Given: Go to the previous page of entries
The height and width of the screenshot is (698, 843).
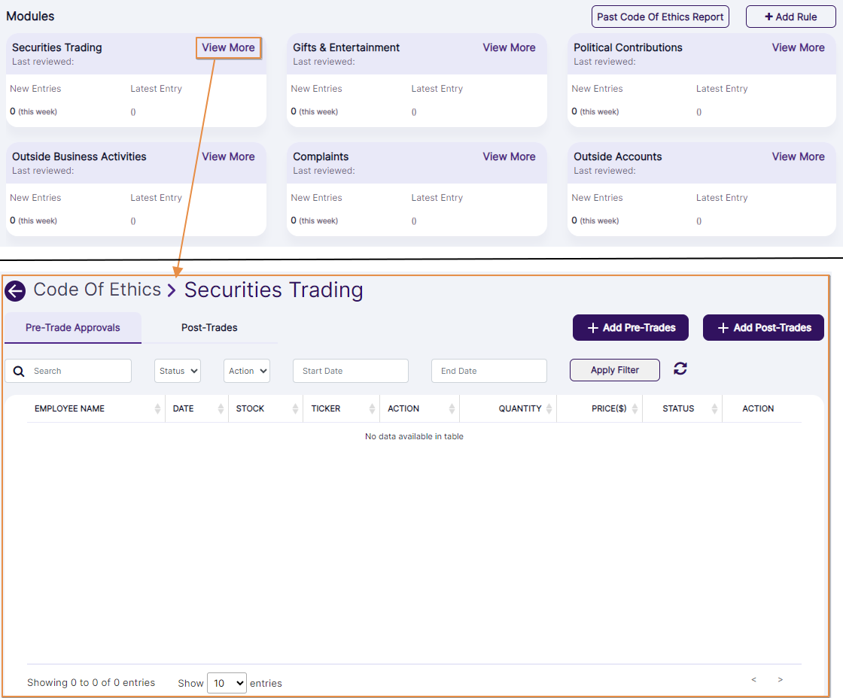Looking at the screenshot, I should 753,679.
